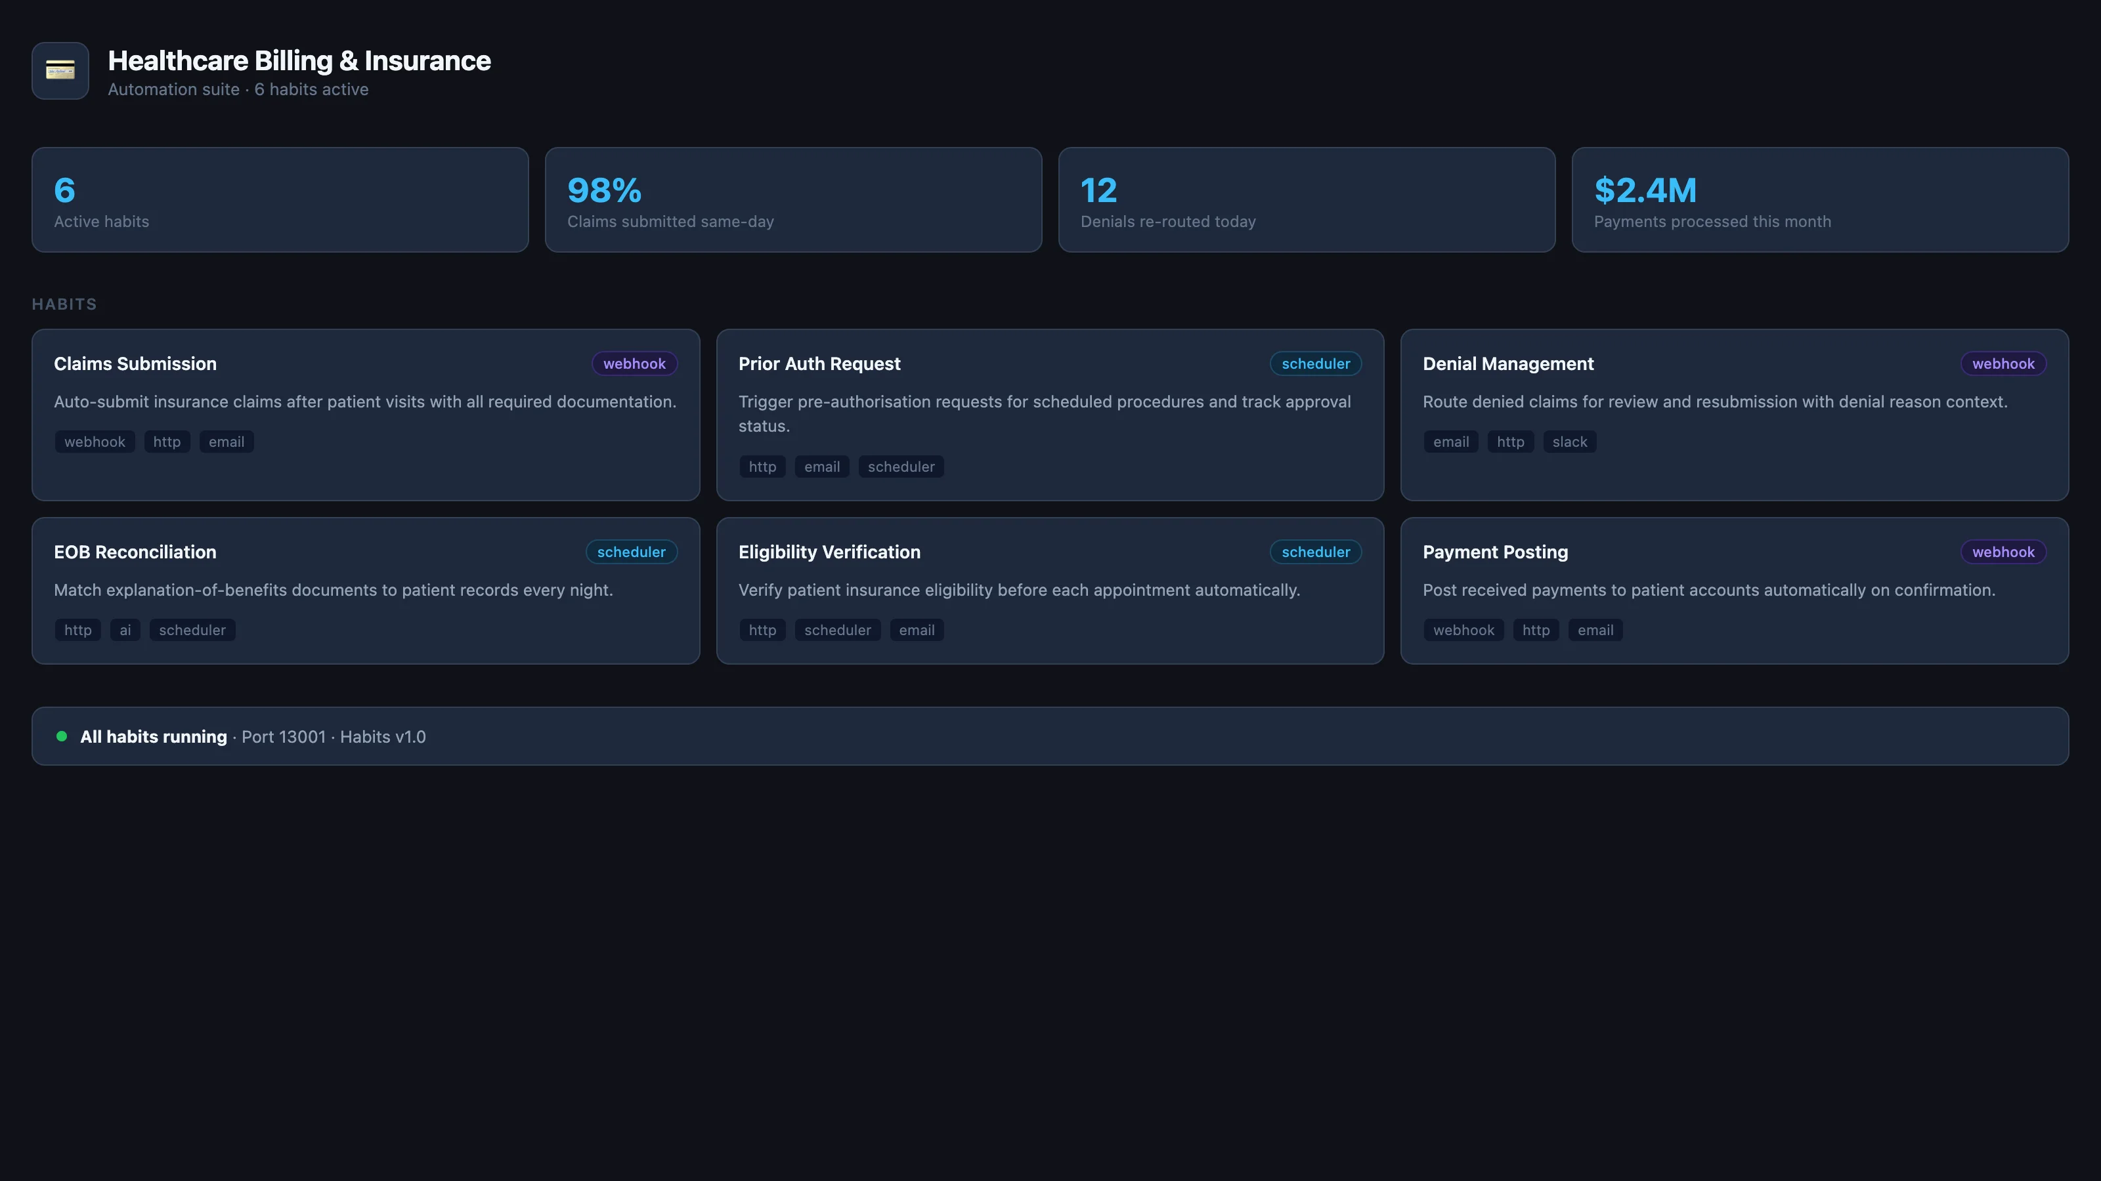The width and height of the screenshot is (2101, 1181).
Task: Click the HABITS section label
Action: 64,304
